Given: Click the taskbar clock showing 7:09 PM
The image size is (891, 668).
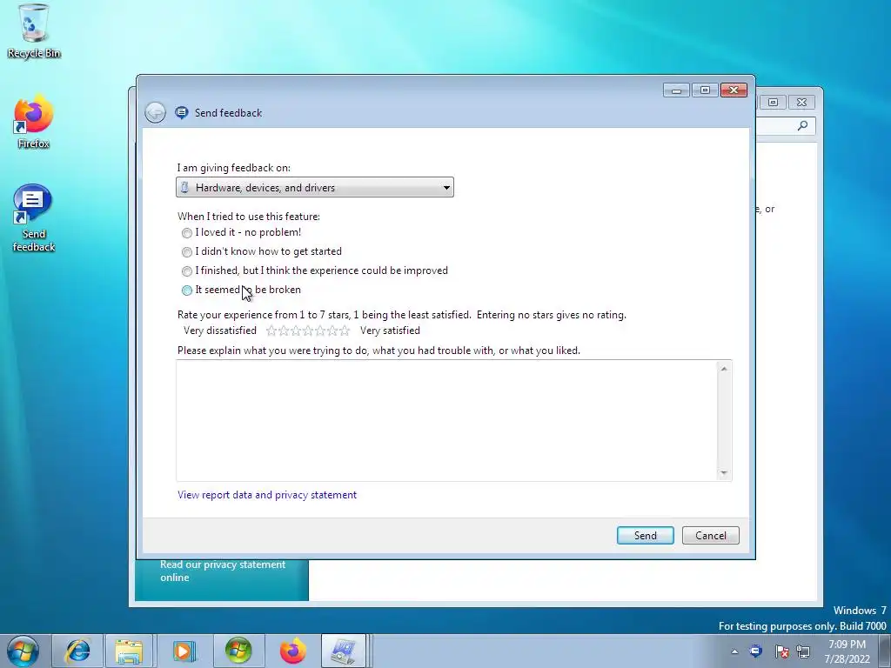Looking at the screenshot, I should point(847,651).
